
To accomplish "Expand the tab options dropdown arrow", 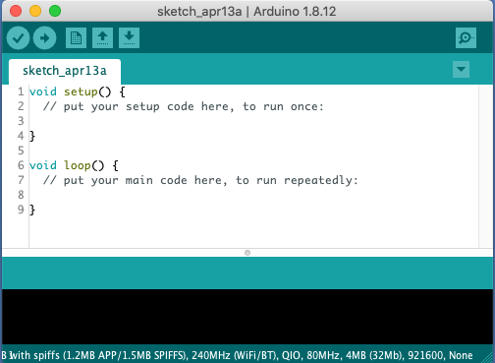I will point(461,69).
